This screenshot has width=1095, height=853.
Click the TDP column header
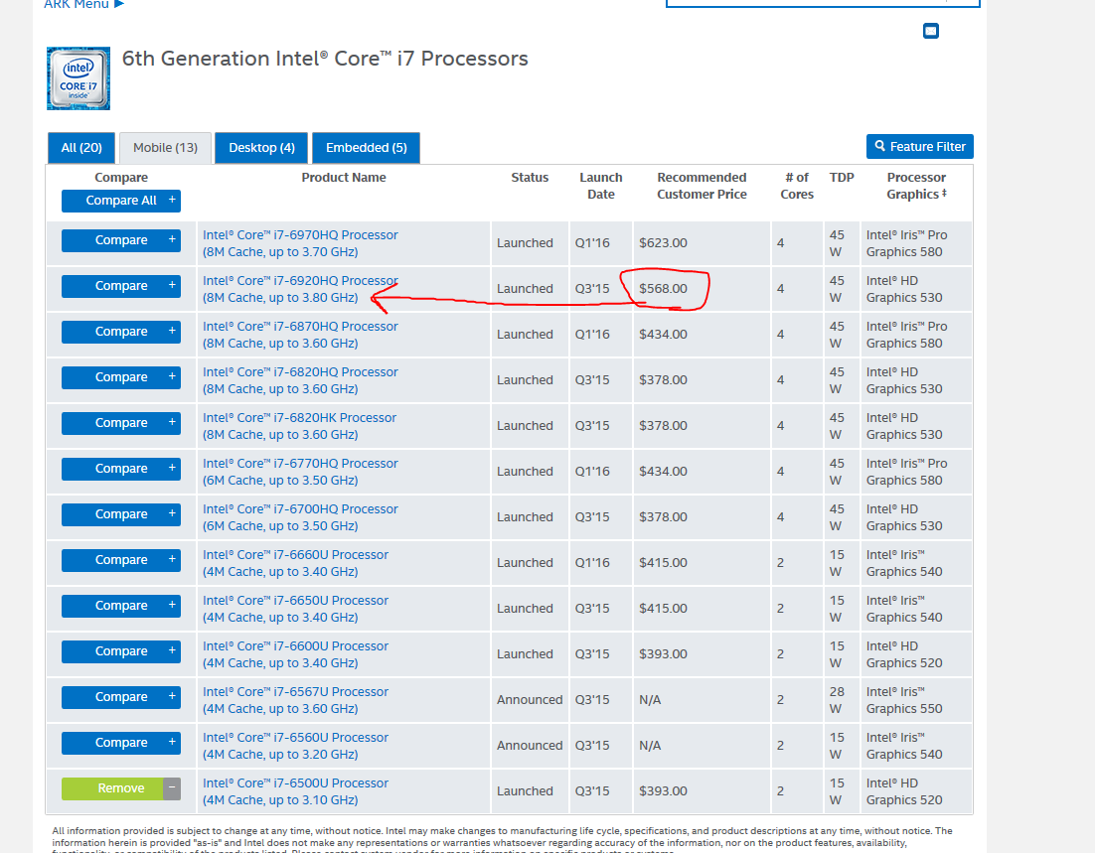click(842, 178)
